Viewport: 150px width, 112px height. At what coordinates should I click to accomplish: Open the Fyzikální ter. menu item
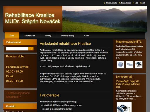pos(30,36)
